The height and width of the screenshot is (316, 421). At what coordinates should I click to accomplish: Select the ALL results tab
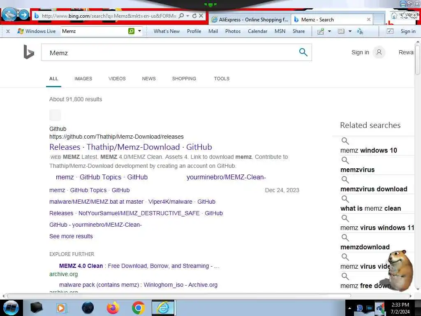53,79
